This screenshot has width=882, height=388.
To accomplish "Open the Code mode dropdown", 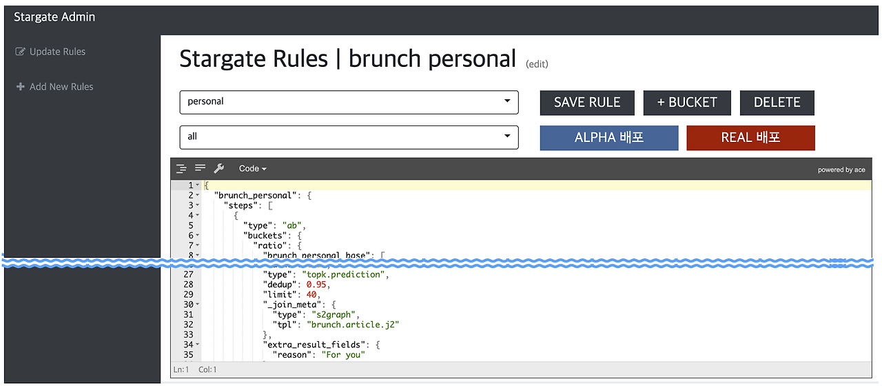I will [252, 168].
